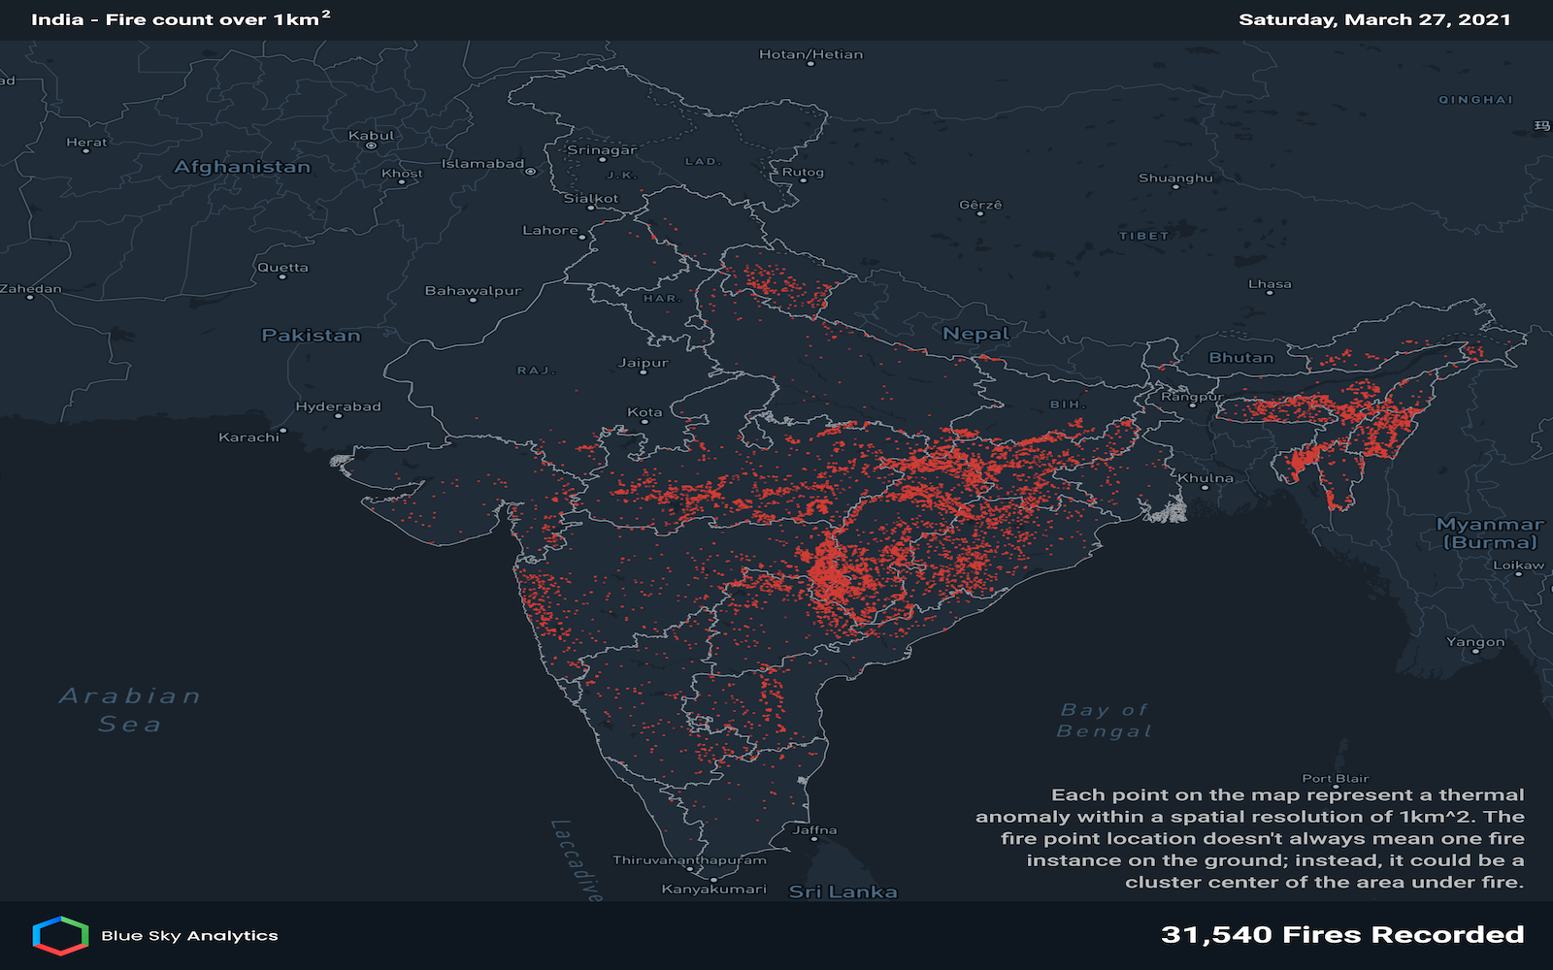Click the Pakistan country label
The width and height of the screenshot is (1553, 970).
312,336
